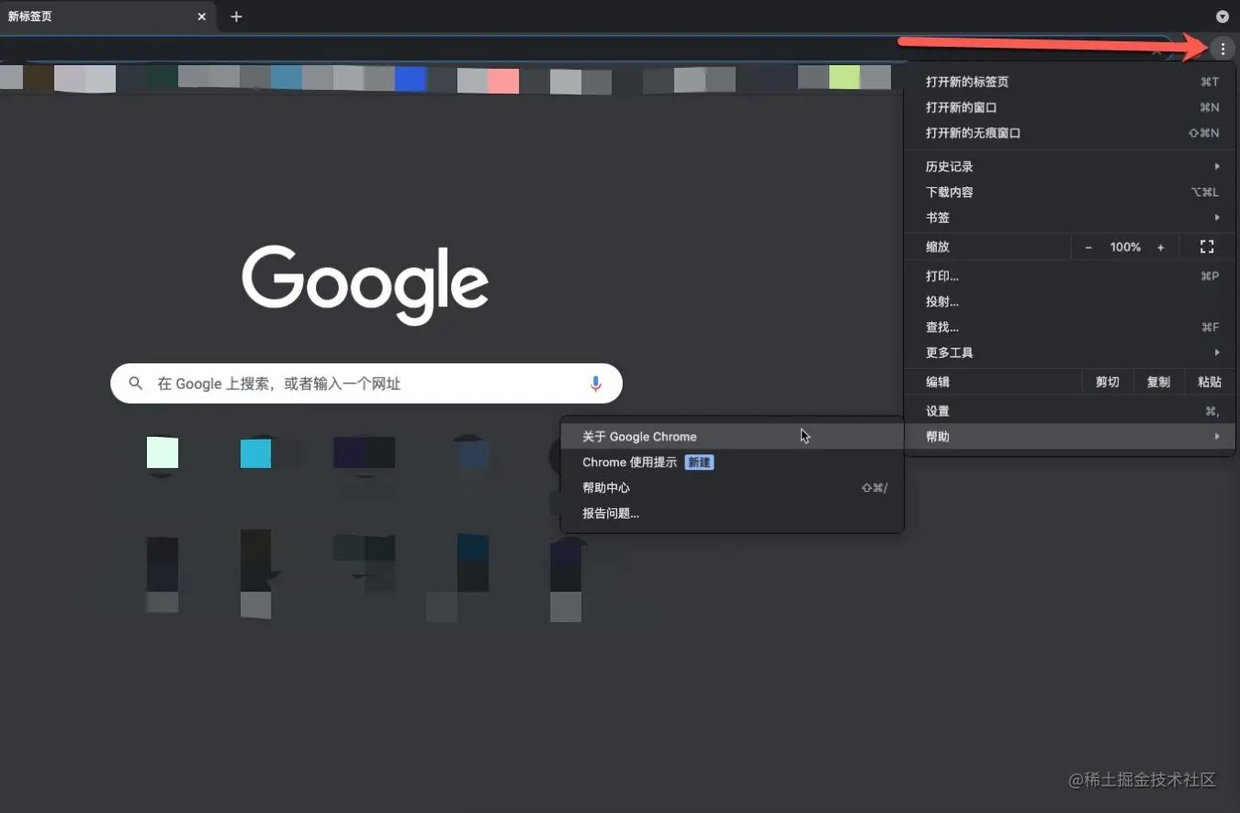This screenshot has width=1240, height=813.
Task: Select 关于 Google Chrome
Action: [x=732, y=437]
